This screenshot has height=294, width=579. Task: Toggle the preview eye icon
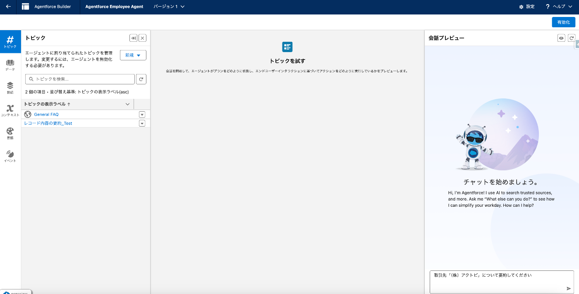coord(561,38)
